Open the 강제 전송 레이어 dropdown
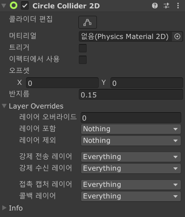The height and width of the screenshot is (217, 185). click(x=131, y=157)
